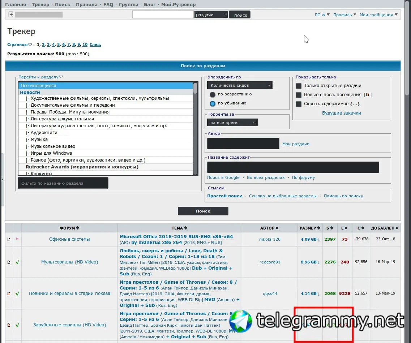Screen dimensions: 411x343
Task: Tick Скрыть содержимое checkbox
Action: (x=299, y=104)
